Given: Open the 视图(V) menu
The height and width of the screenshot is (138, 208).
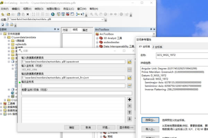Looking at the screenshot, I should click(27, 9).
